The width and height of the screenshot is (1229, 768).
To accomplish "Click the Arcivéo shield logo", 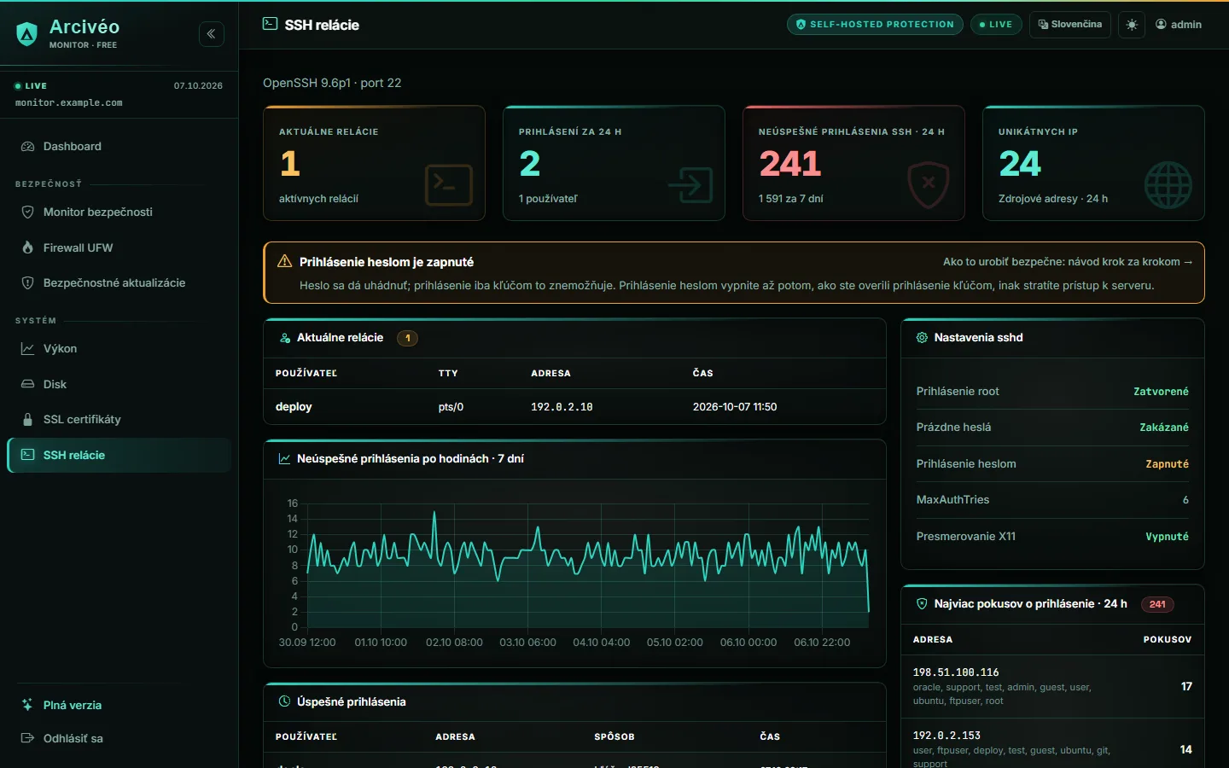I will 27,34.
